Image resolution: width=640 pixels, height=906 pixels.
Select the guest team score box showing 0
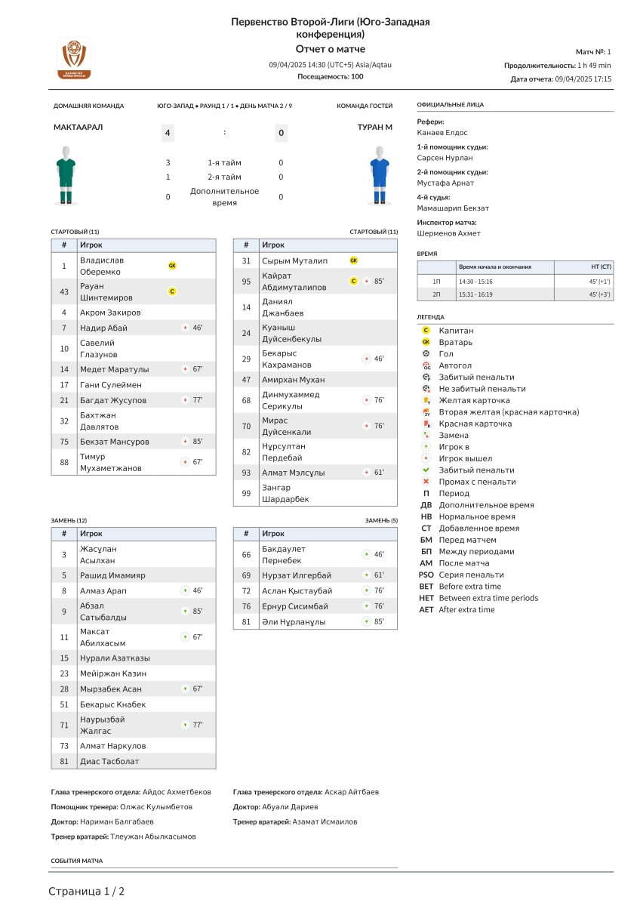tap(281, 133)
